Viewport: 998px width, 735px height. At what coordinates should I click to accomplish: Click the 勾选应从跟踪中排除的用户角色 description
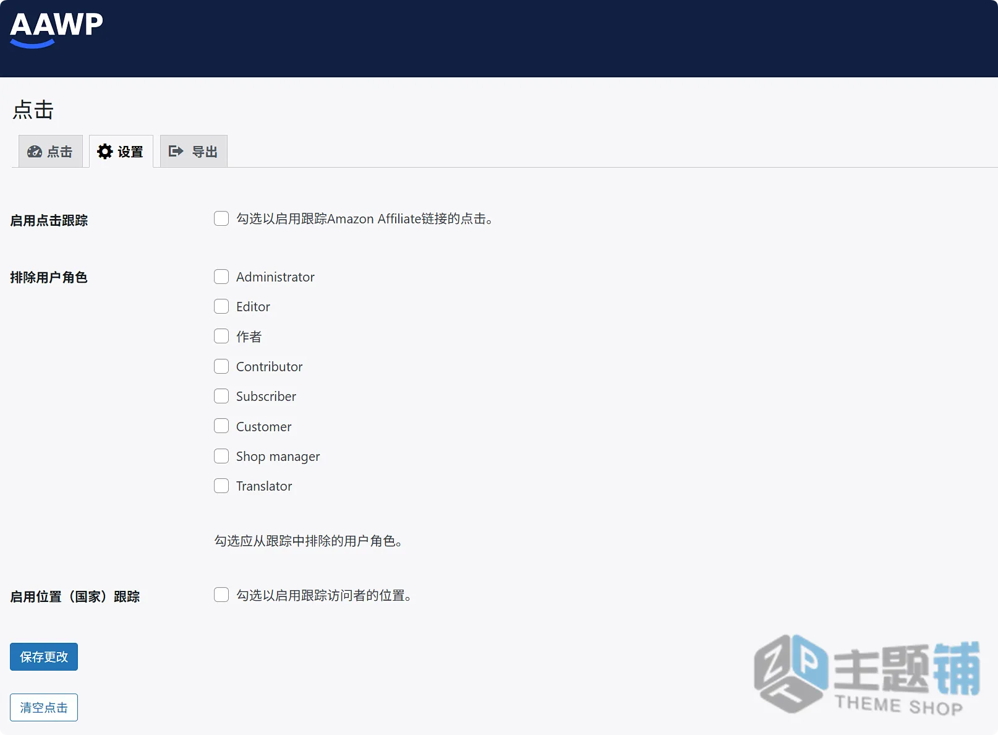pos(309,541)
